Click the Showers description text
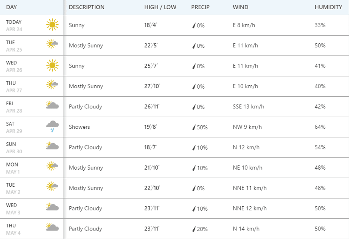Screen dimensions: 349x239 [x=79, y=127]
